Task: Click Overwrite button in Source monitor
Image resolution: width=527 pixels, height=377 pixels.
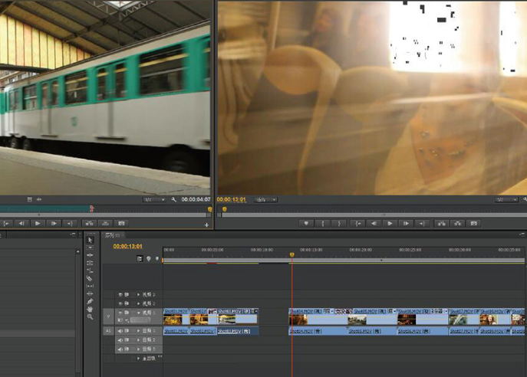Action: [106, 223]
